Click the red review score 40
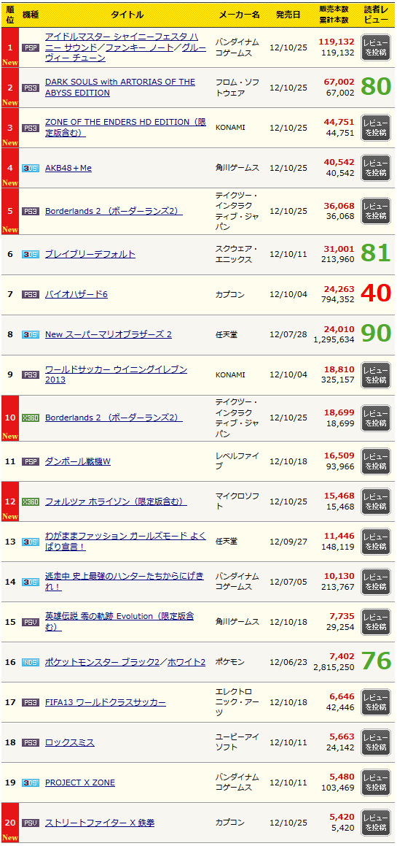Image resolution: width=397 pixels, height=846 pixels. click(375, 294)
